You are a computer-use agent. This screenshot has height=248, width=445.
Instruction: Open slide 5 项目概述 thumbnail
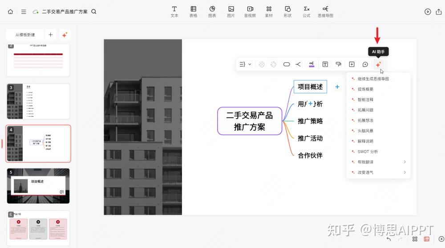pos(38,186)
